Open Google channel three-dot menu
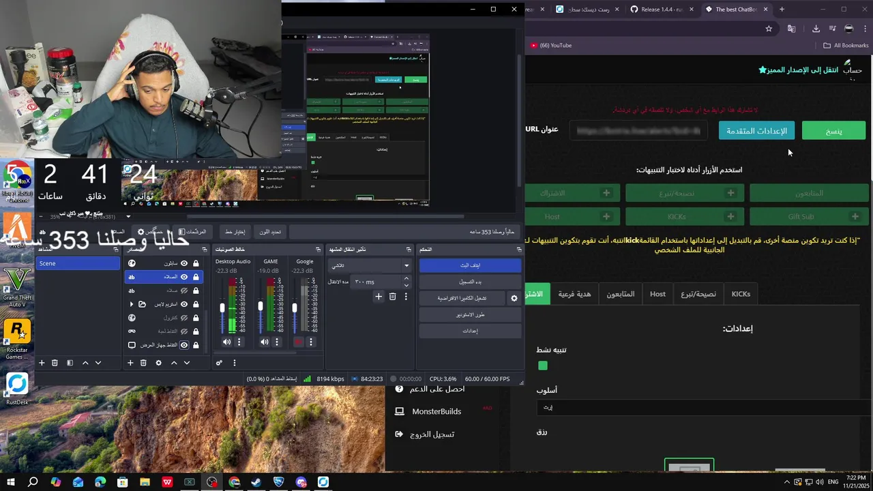The image size is (873, 491). point(311,342)
